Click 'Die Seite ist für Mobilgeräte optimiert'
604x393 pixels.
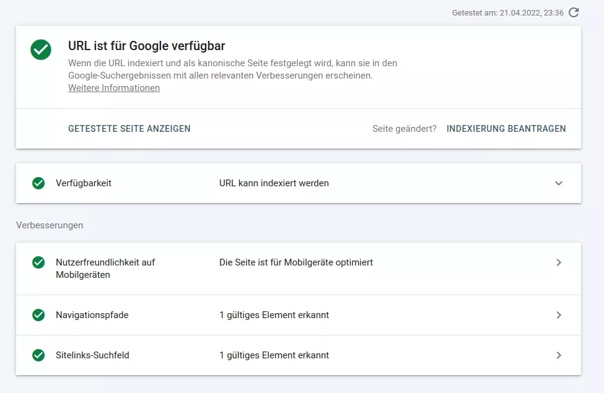coord(296,262)
